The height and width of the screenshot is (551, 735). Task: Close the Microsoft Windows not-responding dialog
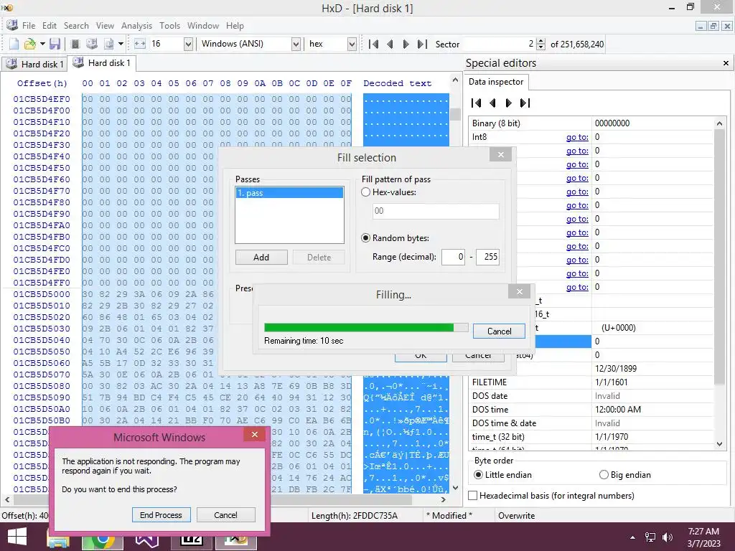click(255, 434)
